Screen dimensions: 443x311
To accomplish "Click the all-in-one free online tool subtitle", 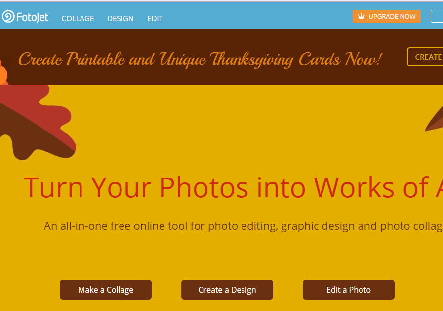I will point(243,226).
